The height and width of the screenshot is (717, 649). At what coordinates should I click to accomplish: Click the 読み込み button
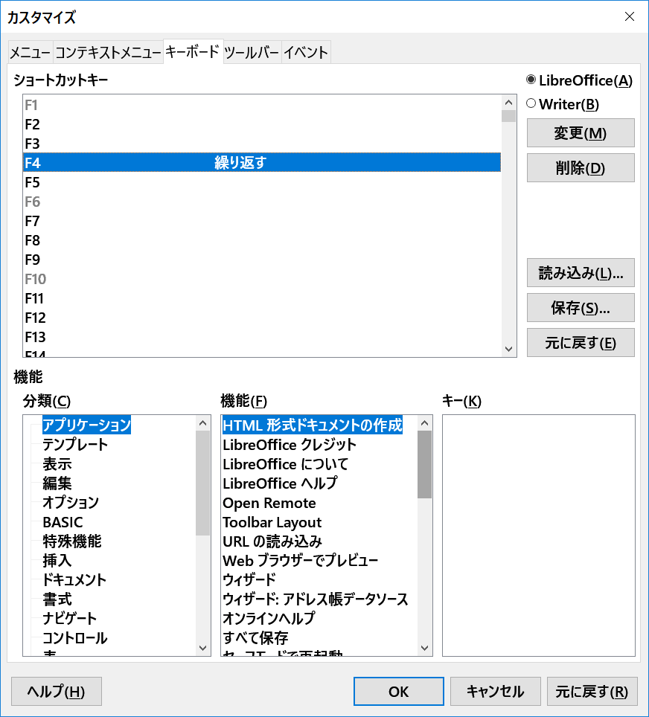click(580, 272)
